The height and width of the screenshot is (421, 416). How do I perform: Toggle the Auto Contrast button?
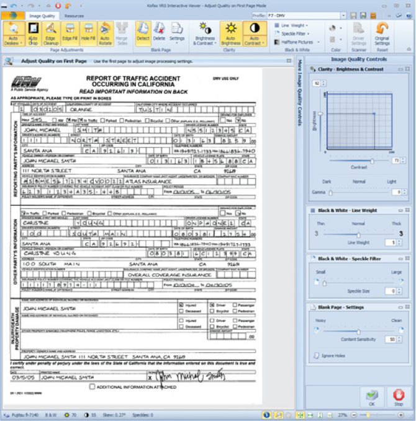point(253,33)
